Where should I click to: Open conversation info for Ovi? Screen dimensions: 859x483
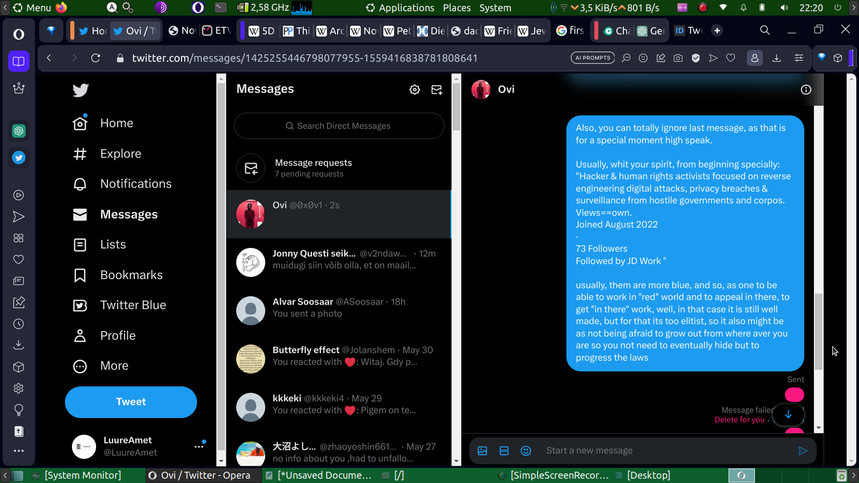[x=806, y=90]
